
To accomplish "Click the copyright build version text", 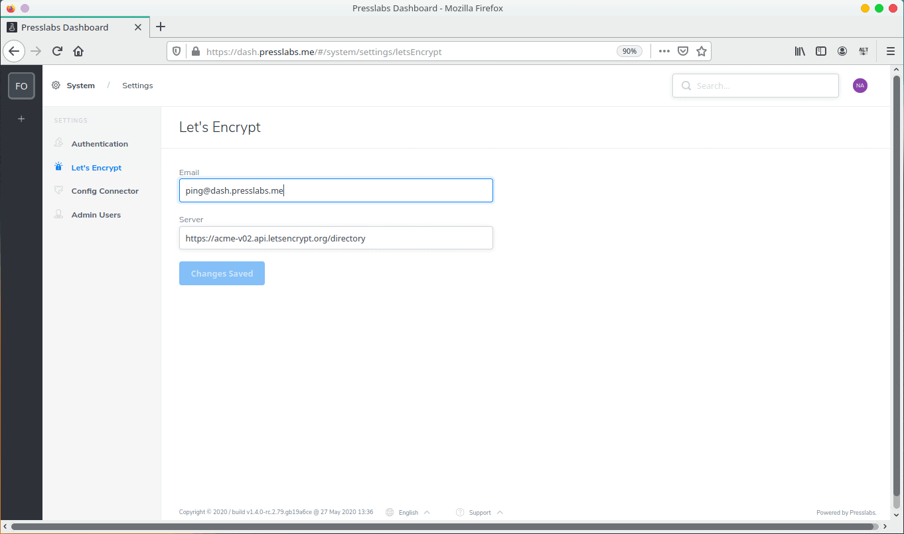I will click(x=276, y=512).
